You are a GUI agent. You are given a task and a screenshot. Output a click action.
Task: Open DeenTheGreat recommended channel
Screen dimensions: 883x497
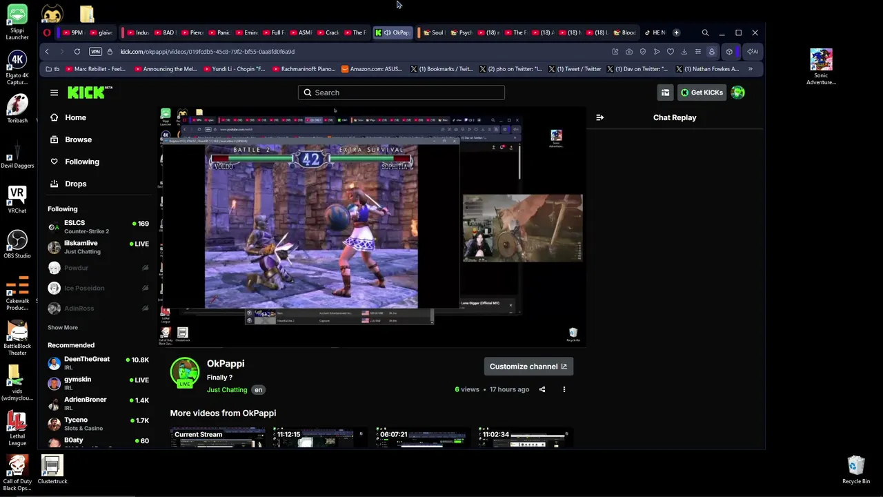point(98,363)
